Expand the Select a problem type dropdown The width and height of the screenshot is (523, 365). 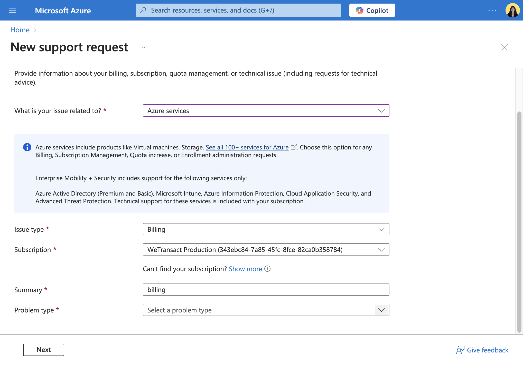(266, 310)
